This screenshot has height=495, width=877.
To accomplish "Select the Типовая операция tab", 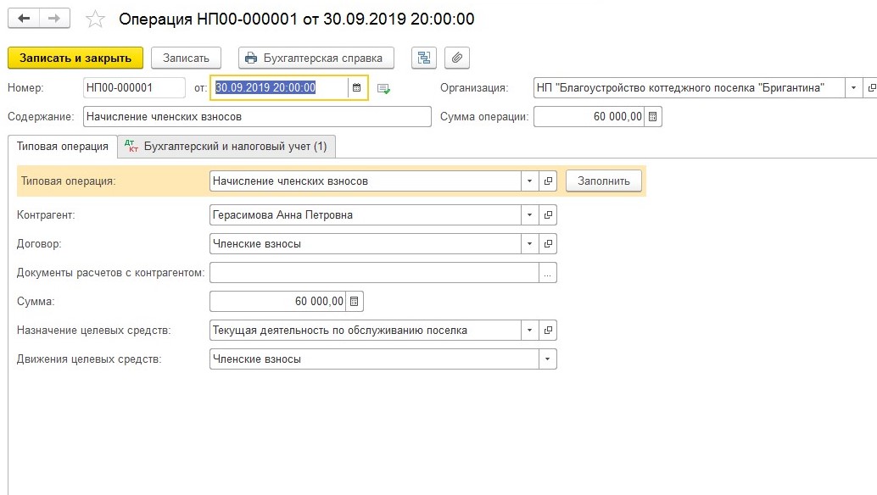I will (63, 147).
